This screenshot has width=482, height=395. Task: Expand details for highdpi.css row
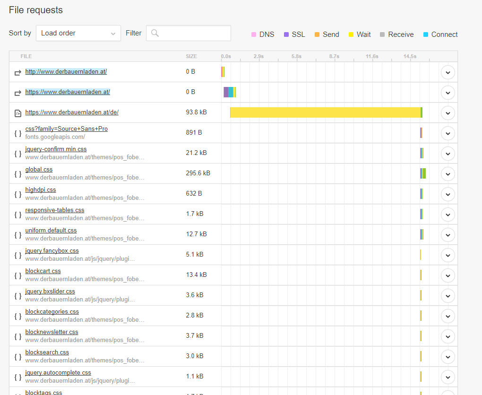(x=448, y=194)
